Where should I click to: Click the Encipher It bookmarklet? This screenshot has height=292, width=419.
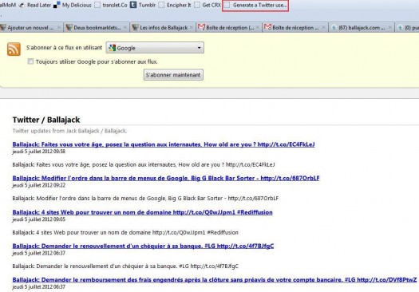[x=175, y=5]
